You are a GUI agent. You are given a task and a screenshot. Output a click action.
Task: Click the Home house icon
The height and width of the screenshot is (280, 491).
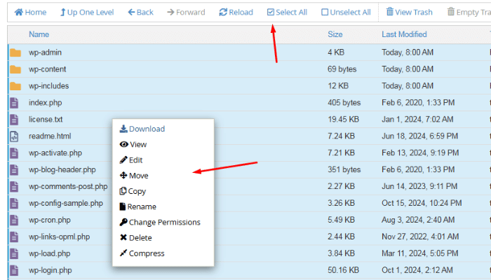pos(19,12)
